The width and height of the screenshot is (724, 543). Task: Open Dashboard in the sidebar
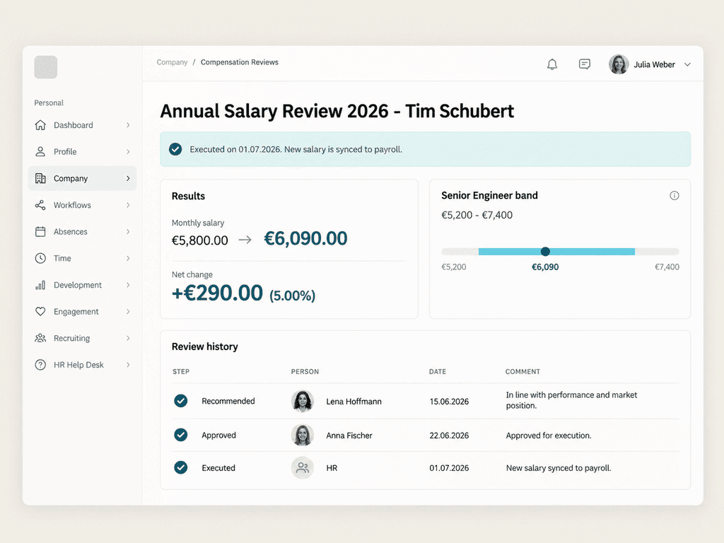pyautogui.click(x=82, y=125)
